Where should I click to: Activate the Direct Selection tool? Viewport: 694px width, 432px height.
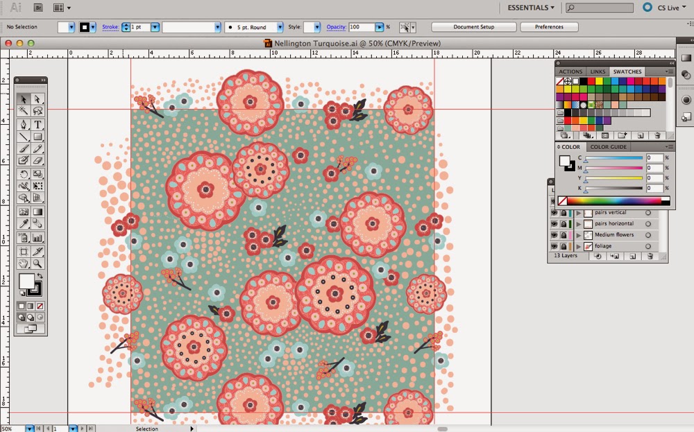tap(38, 99)
